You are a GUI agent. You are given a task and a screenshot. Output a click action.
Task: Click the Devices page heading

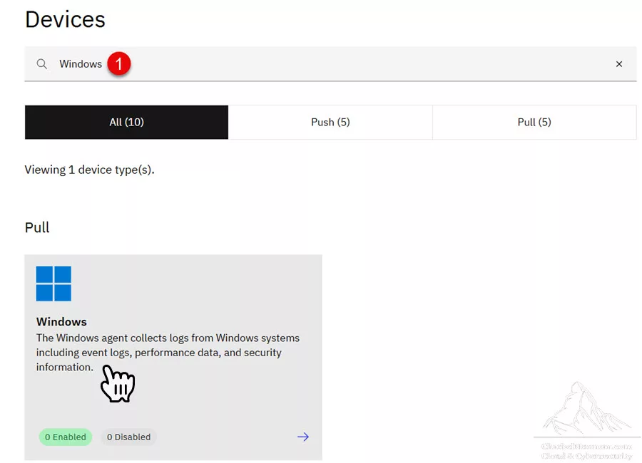pos(65,19)
